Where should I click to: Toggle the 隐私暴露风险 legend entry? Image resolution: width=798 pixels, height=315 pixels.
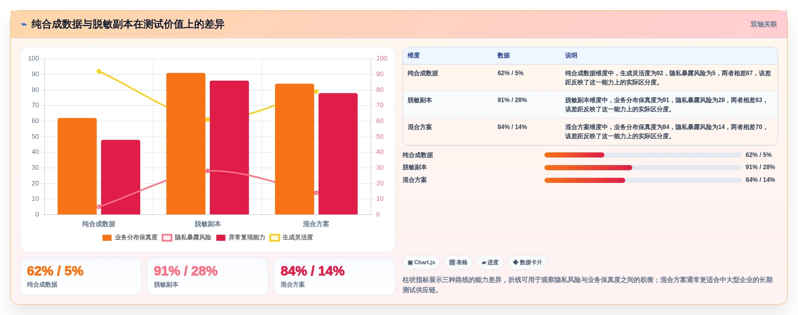[x=187, y=237]
